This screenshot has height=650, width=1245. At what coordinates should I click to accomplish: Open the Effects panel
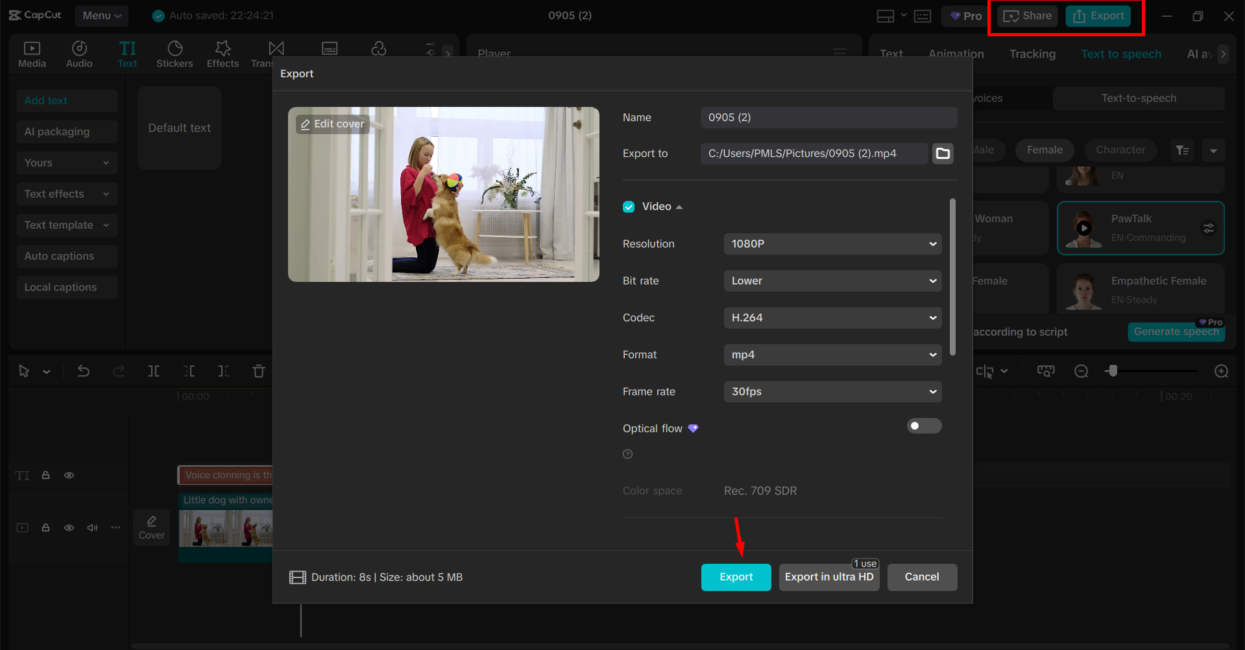tap(222, 53)
